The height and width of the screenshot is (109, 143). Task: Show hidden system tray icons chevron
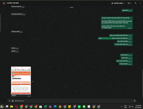pyautogui.click(x=121, y=107)
